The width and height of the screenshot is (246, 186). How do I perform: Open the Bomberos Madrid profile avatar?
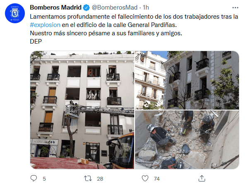pos(15,13)
